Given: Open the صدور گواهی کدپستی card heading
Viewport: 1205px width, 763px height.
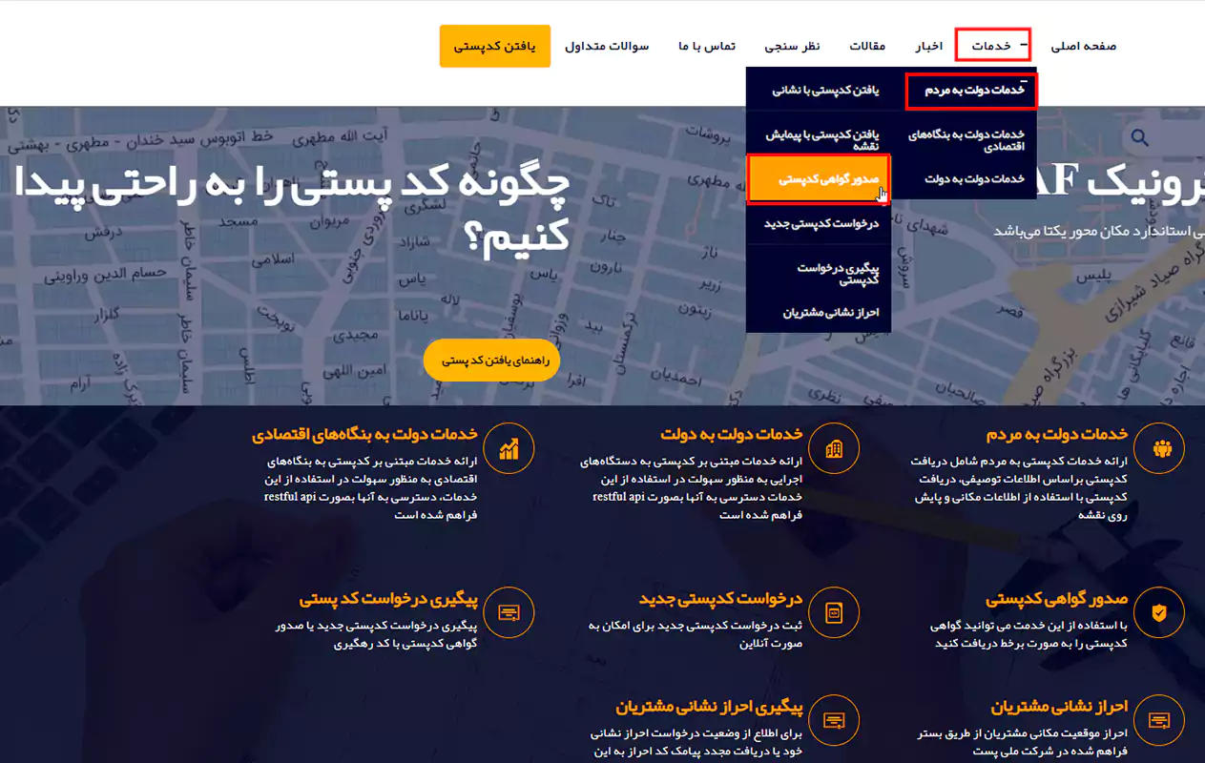Looking at the screenshot, I should tap(1056, 600).
